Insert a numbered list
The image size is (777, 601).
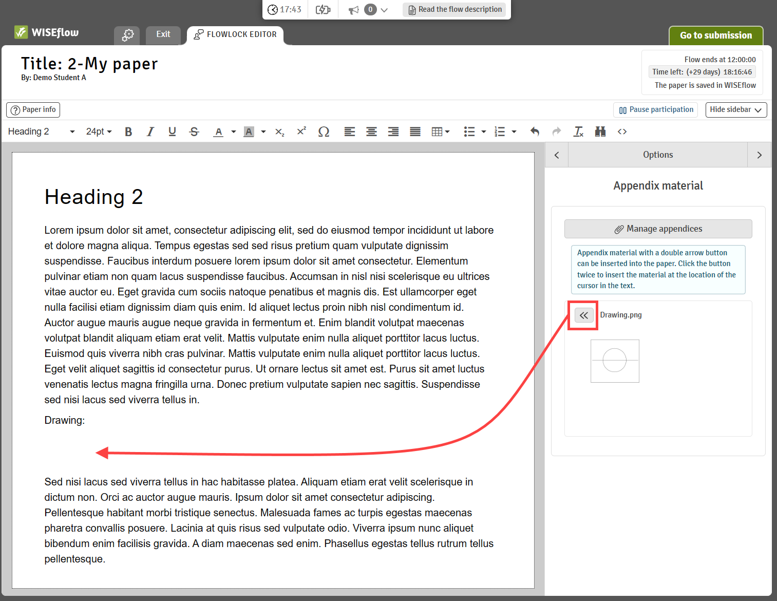pos(500,132)
